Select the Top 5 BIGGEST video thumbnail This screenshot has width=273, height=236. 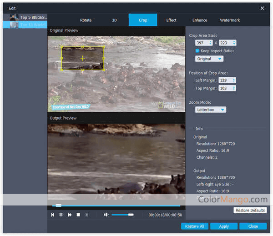(14, 17)
